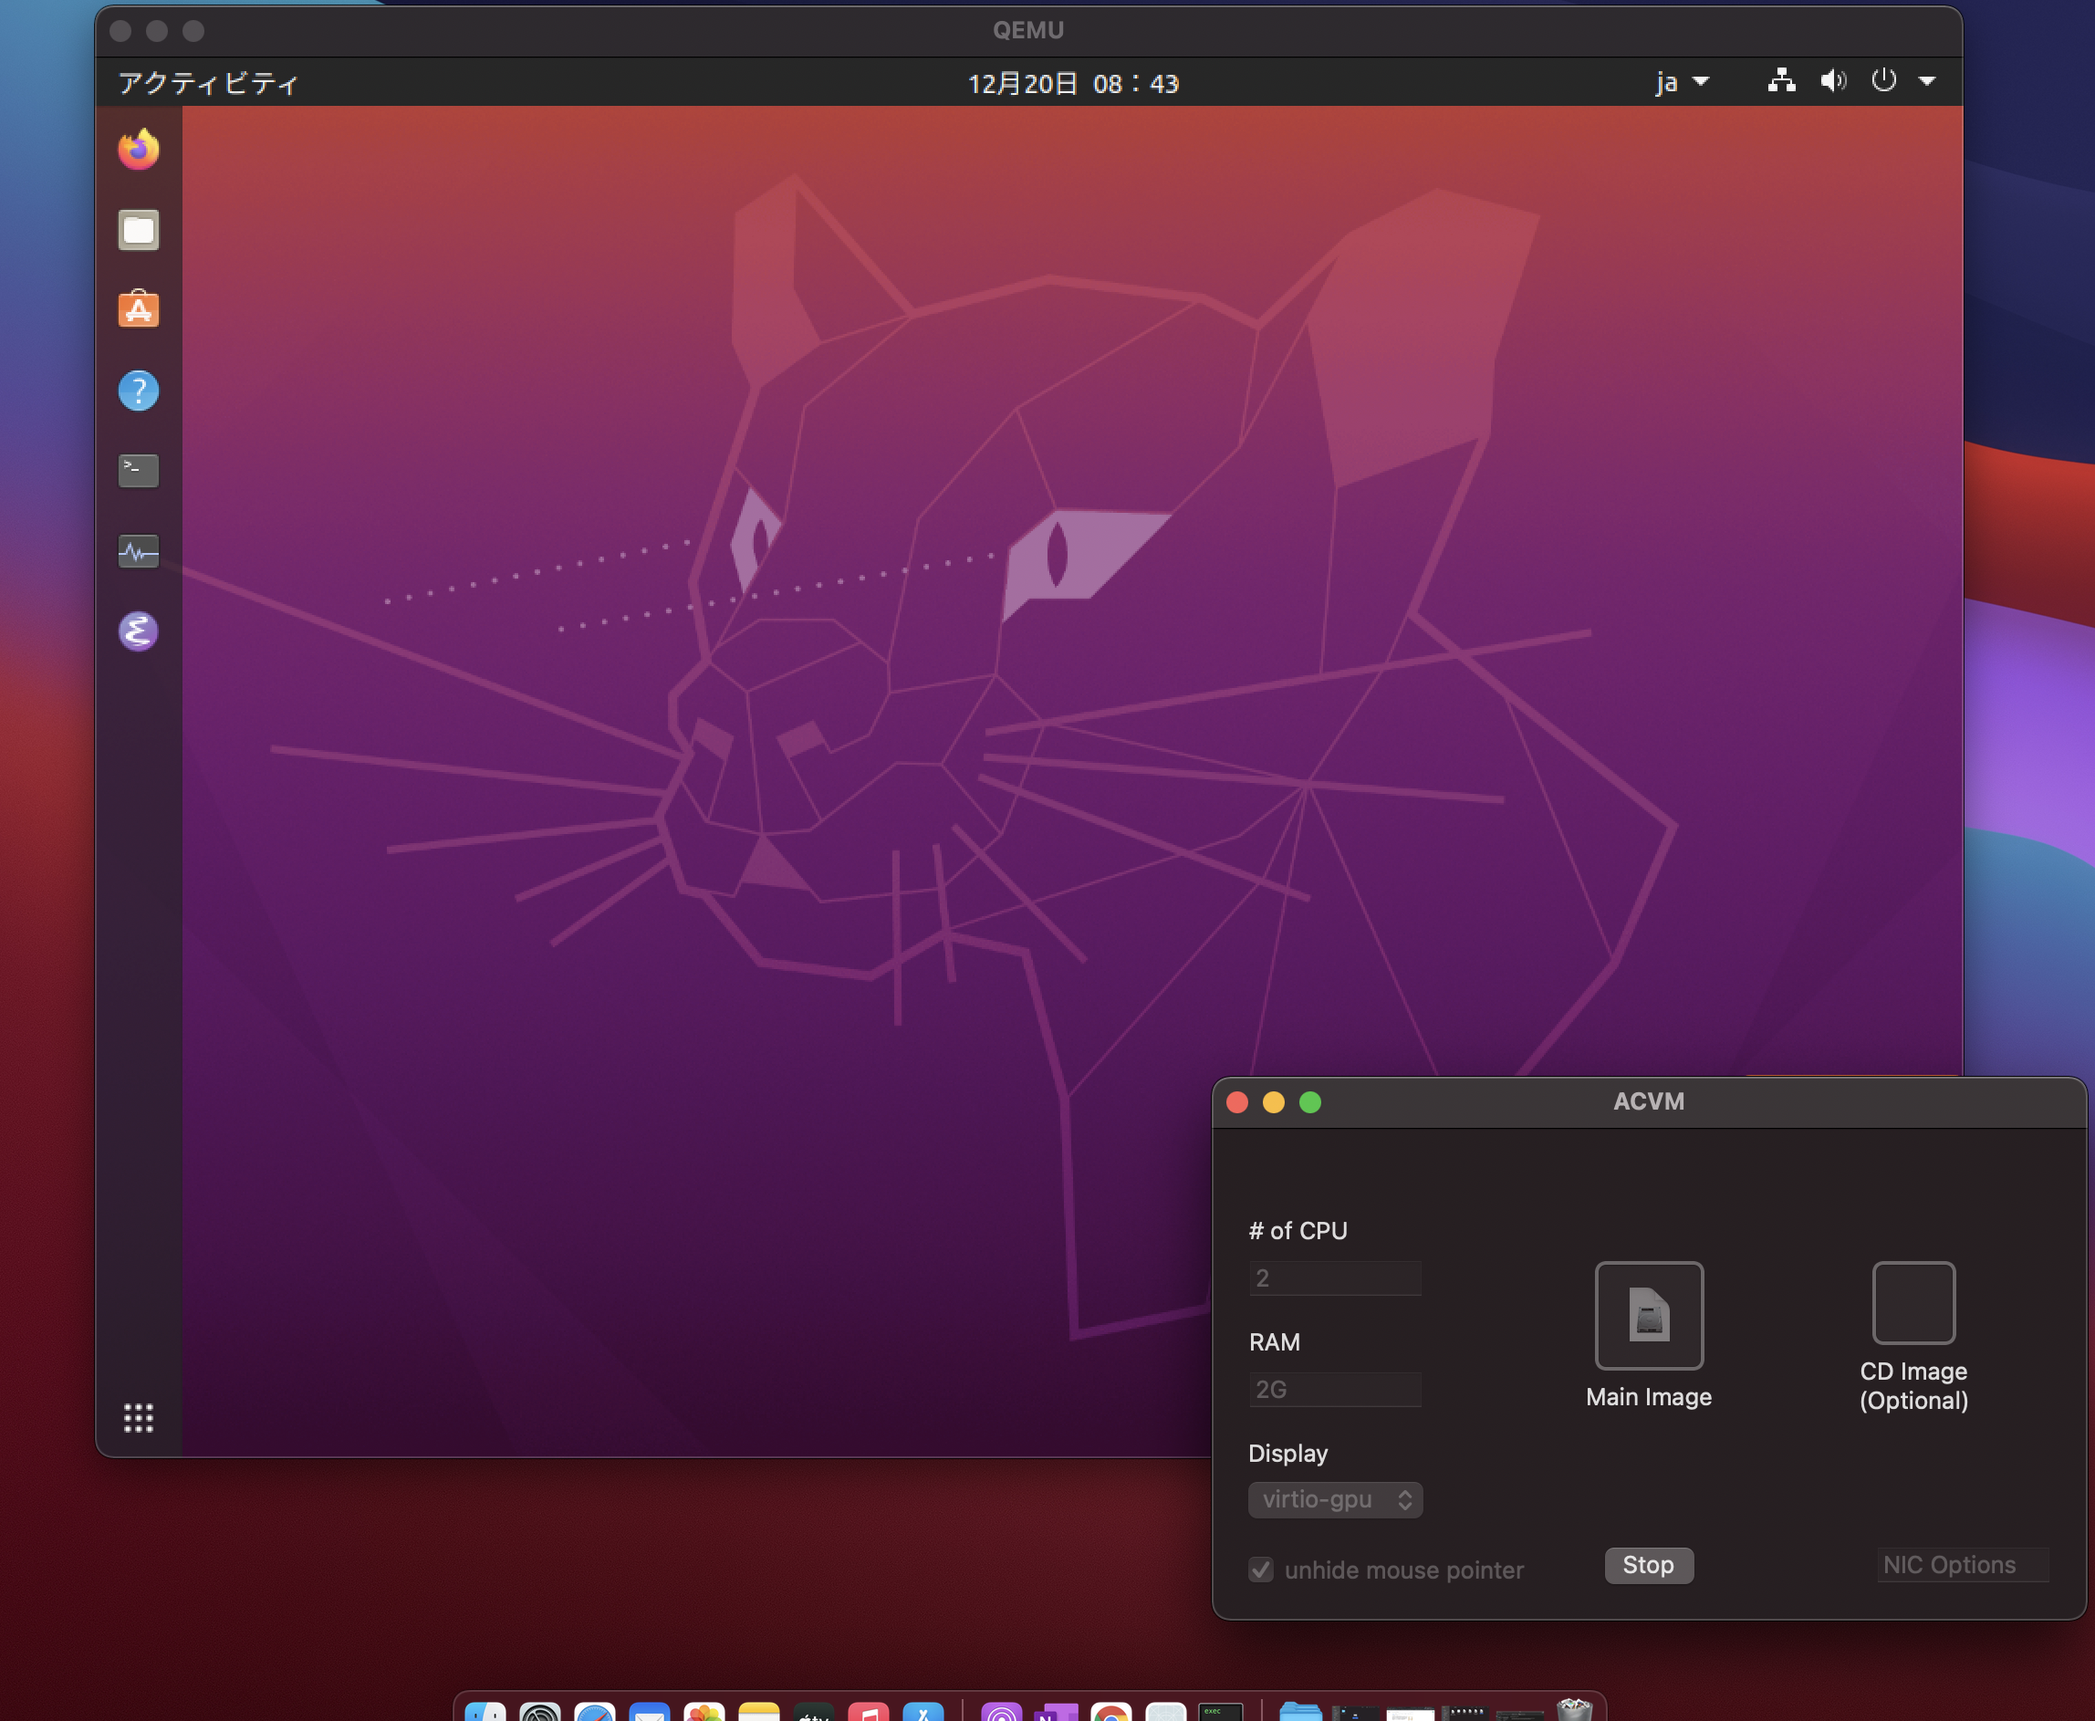Open the Help icon in the dock

[139, 391]
